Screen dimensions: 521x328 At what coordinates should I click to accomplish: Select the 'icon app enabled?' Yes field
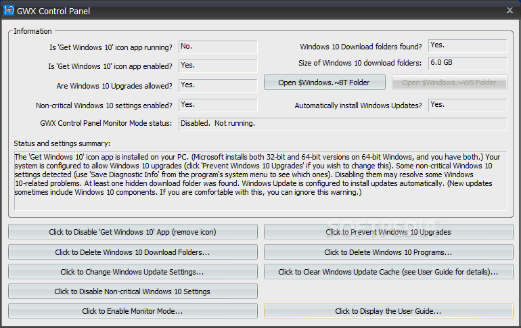tap(218, 66)
